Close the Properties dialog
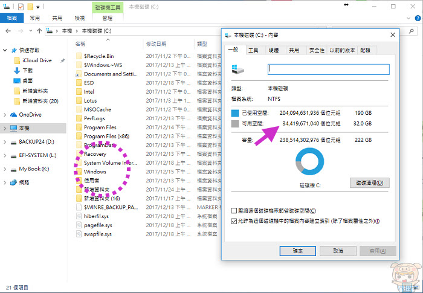This screenshot has height=293, width=423. point(393,35)
